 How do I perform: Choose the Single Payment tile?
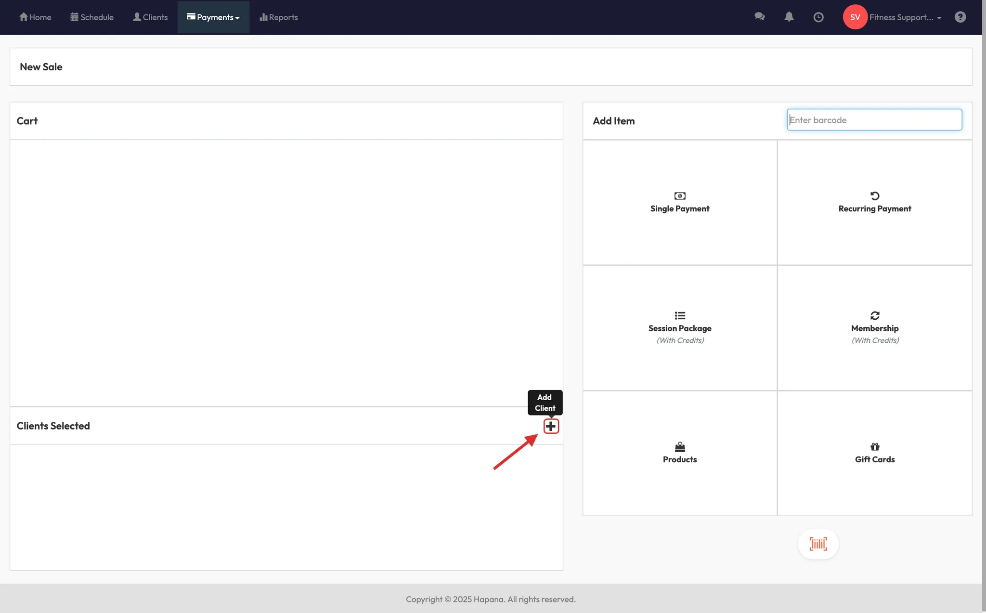679,202
